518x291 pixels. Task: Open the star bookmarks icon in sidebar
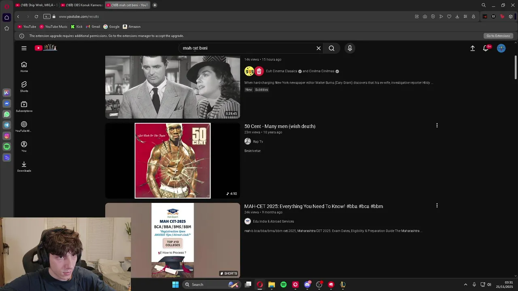(x=6, y=28)
